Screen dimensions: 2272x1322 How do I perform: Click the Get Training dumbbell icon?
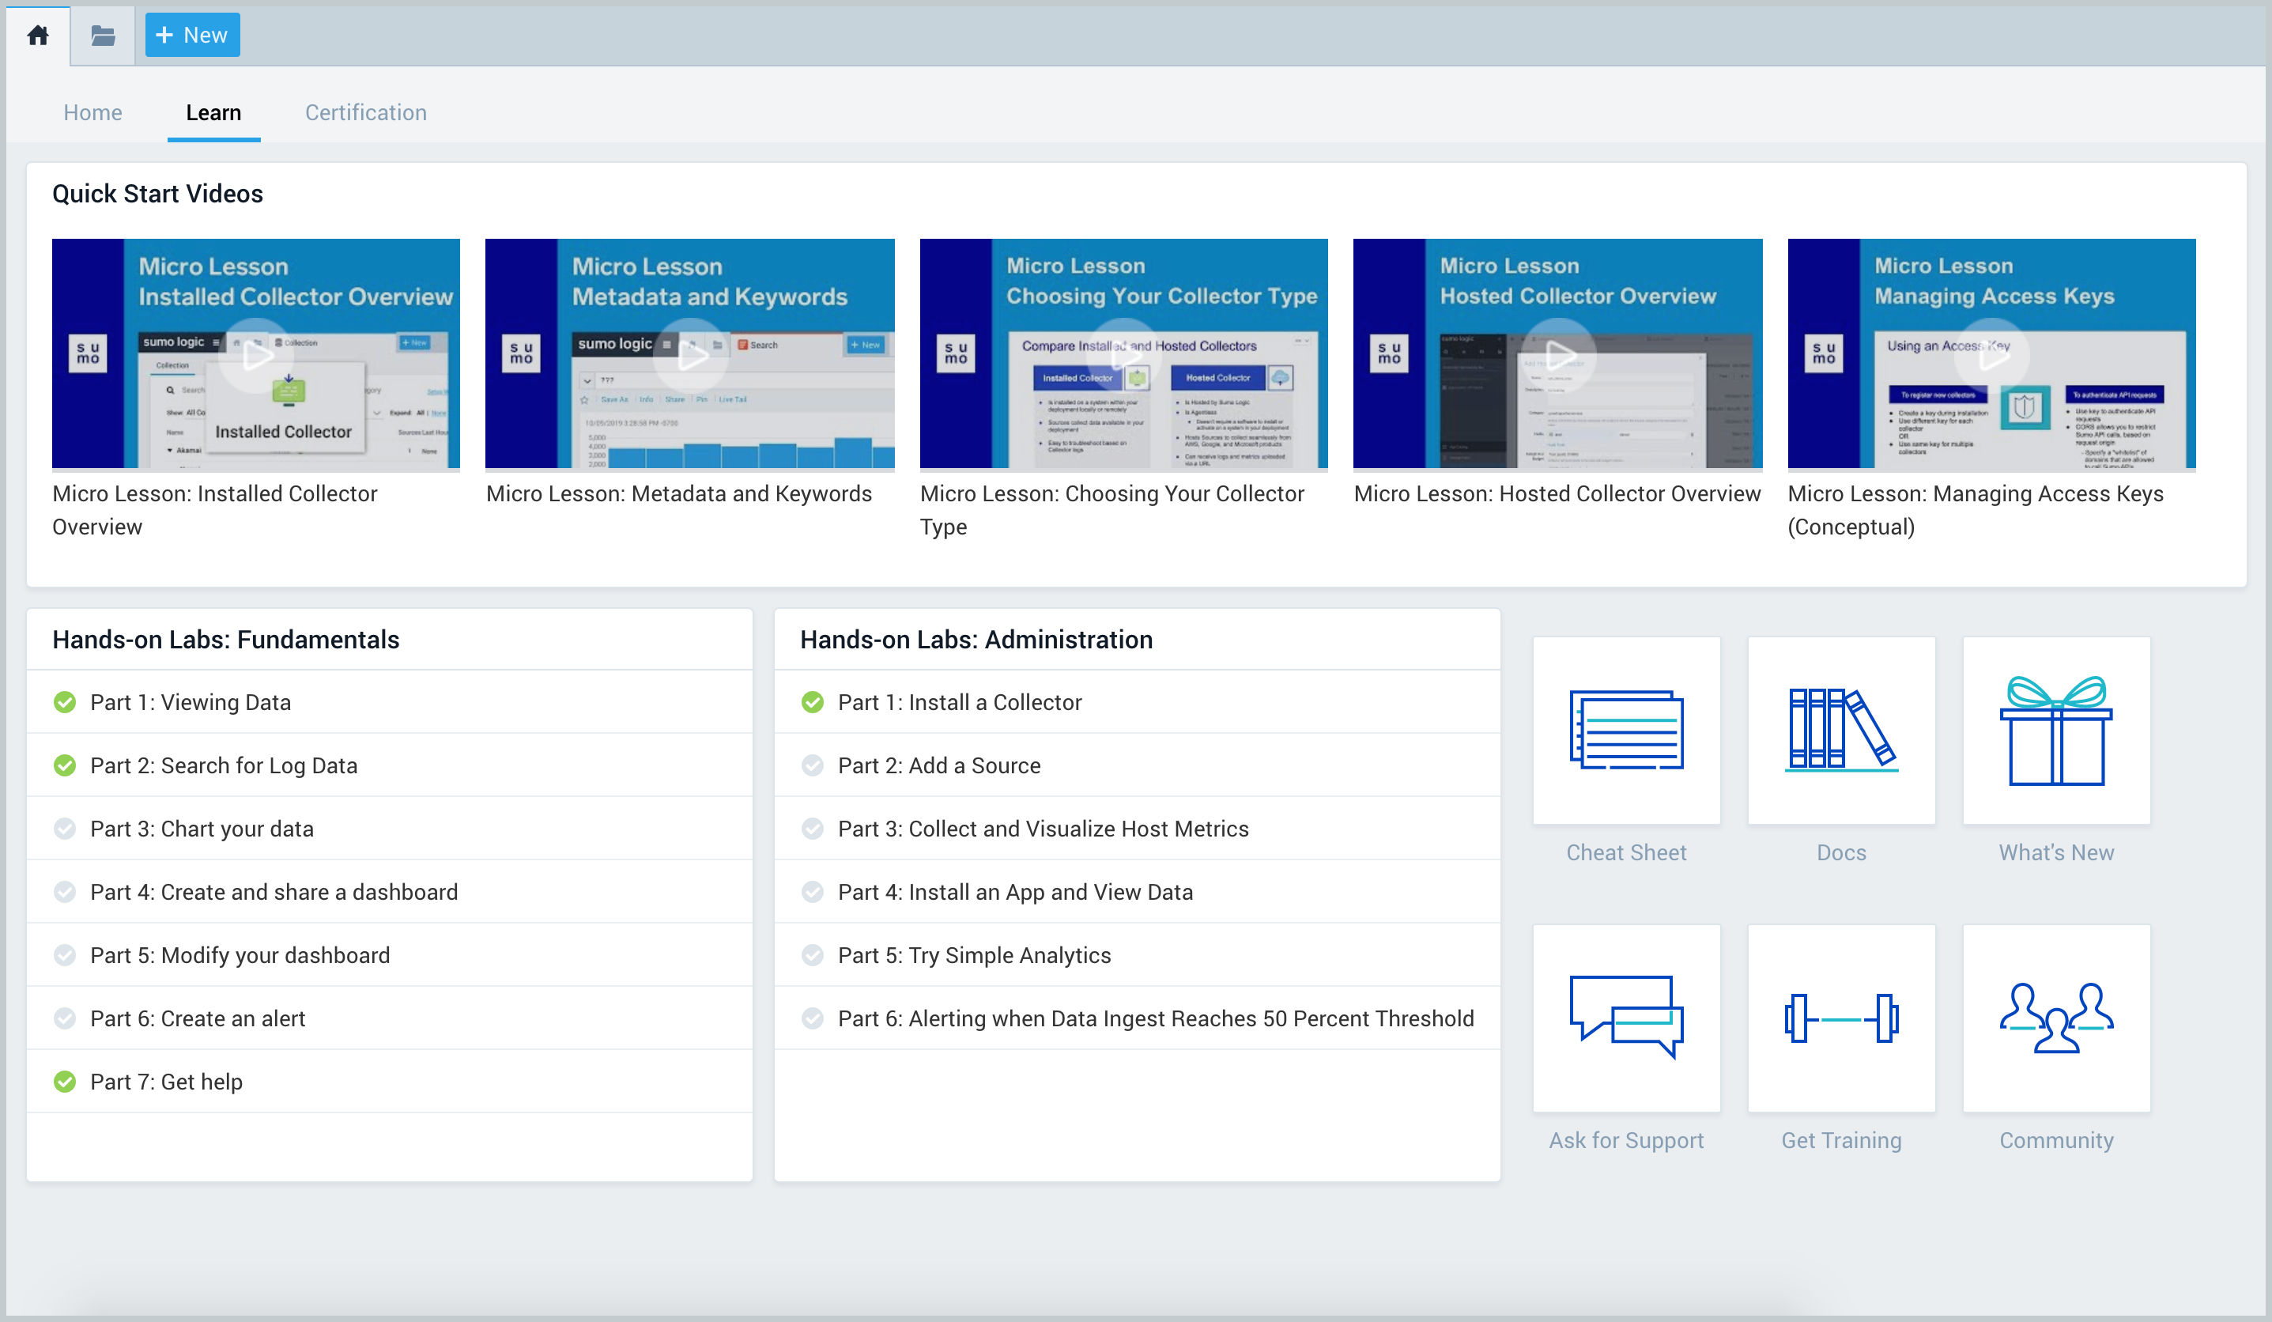click(1840, 1018)
